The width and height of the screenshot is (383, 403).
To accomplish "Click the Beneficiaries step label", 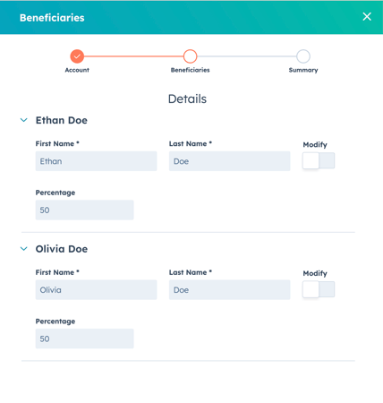I will click(x=190, y=70).
